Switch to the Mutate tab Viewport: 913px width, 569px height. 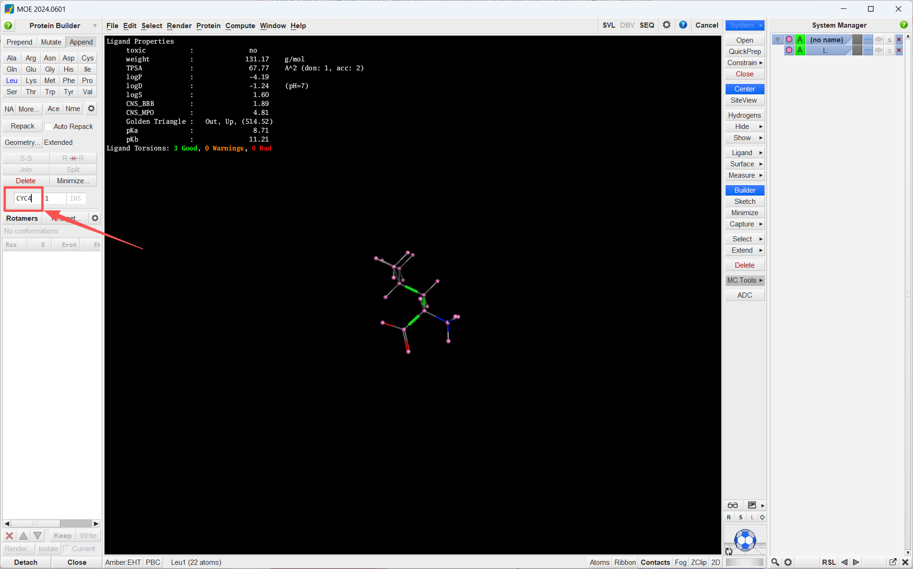[x=51, y=42]
